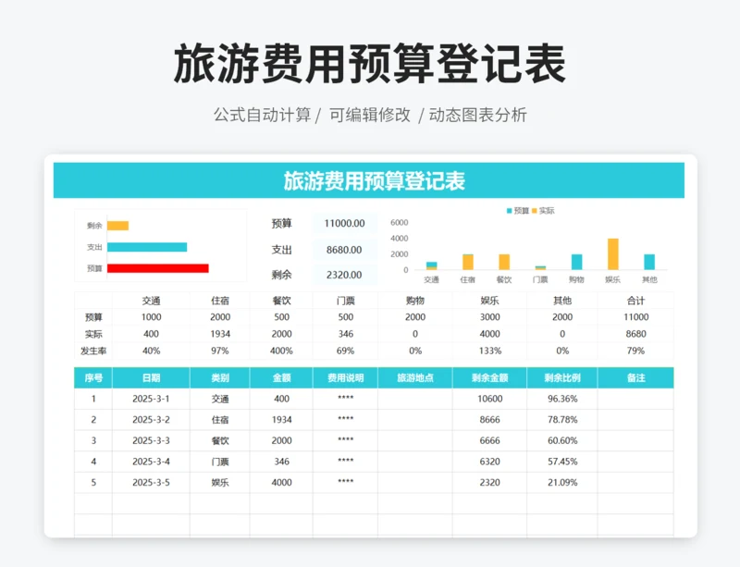Click the category cell 餐饮 in row 3

[x=220, y=440]
